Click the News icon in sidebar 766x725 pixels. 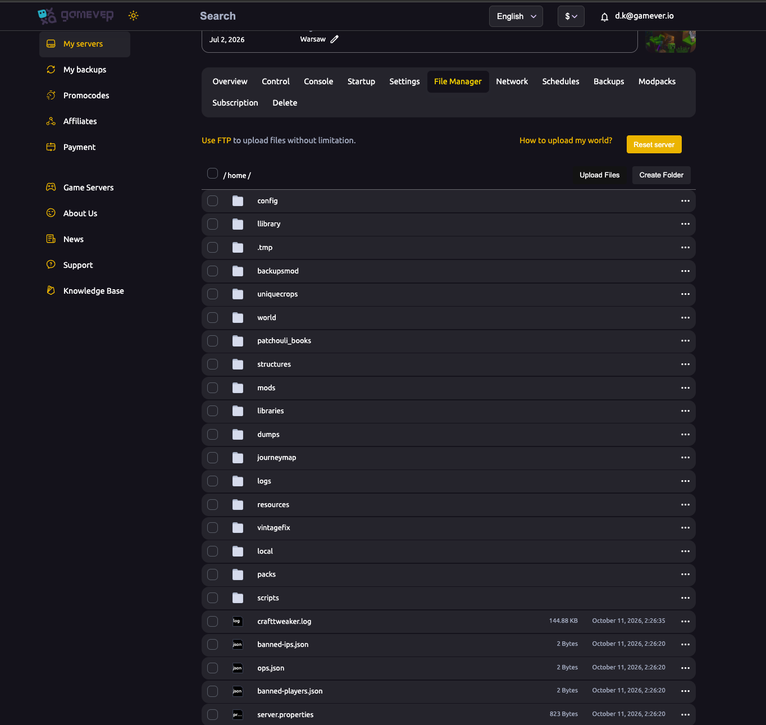[x=51, y=239]
